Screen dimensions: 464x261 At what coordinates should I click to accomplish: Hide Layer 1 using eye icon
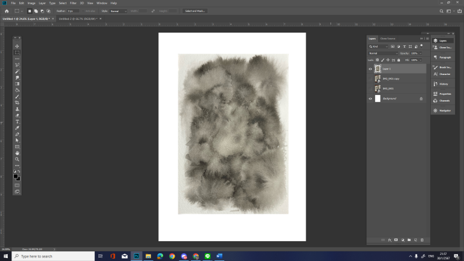click(370, 69)
